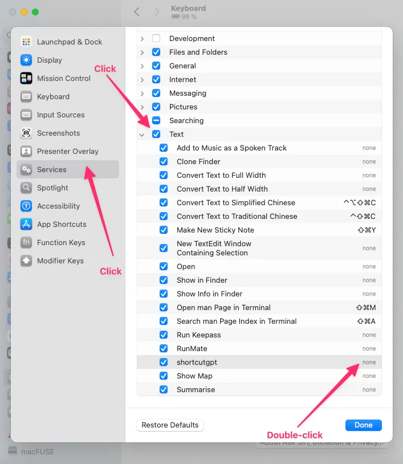The height and width of the screenshot is (464, 403).
Task: Open Launchpad & Dock shortcuts
Action: (68, 42)
